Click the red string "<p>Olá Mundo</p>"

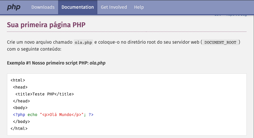62,115
